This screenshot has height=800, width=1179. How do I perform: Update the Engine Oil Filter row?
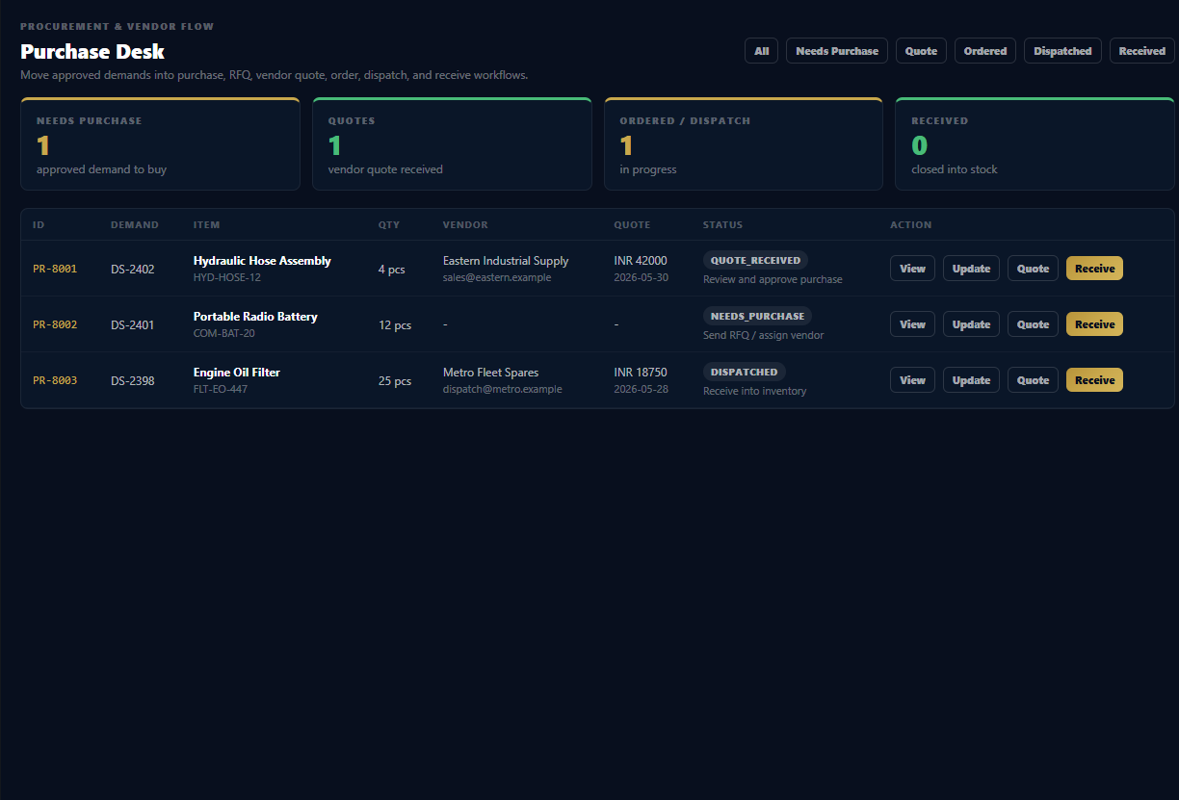(971, 380)
